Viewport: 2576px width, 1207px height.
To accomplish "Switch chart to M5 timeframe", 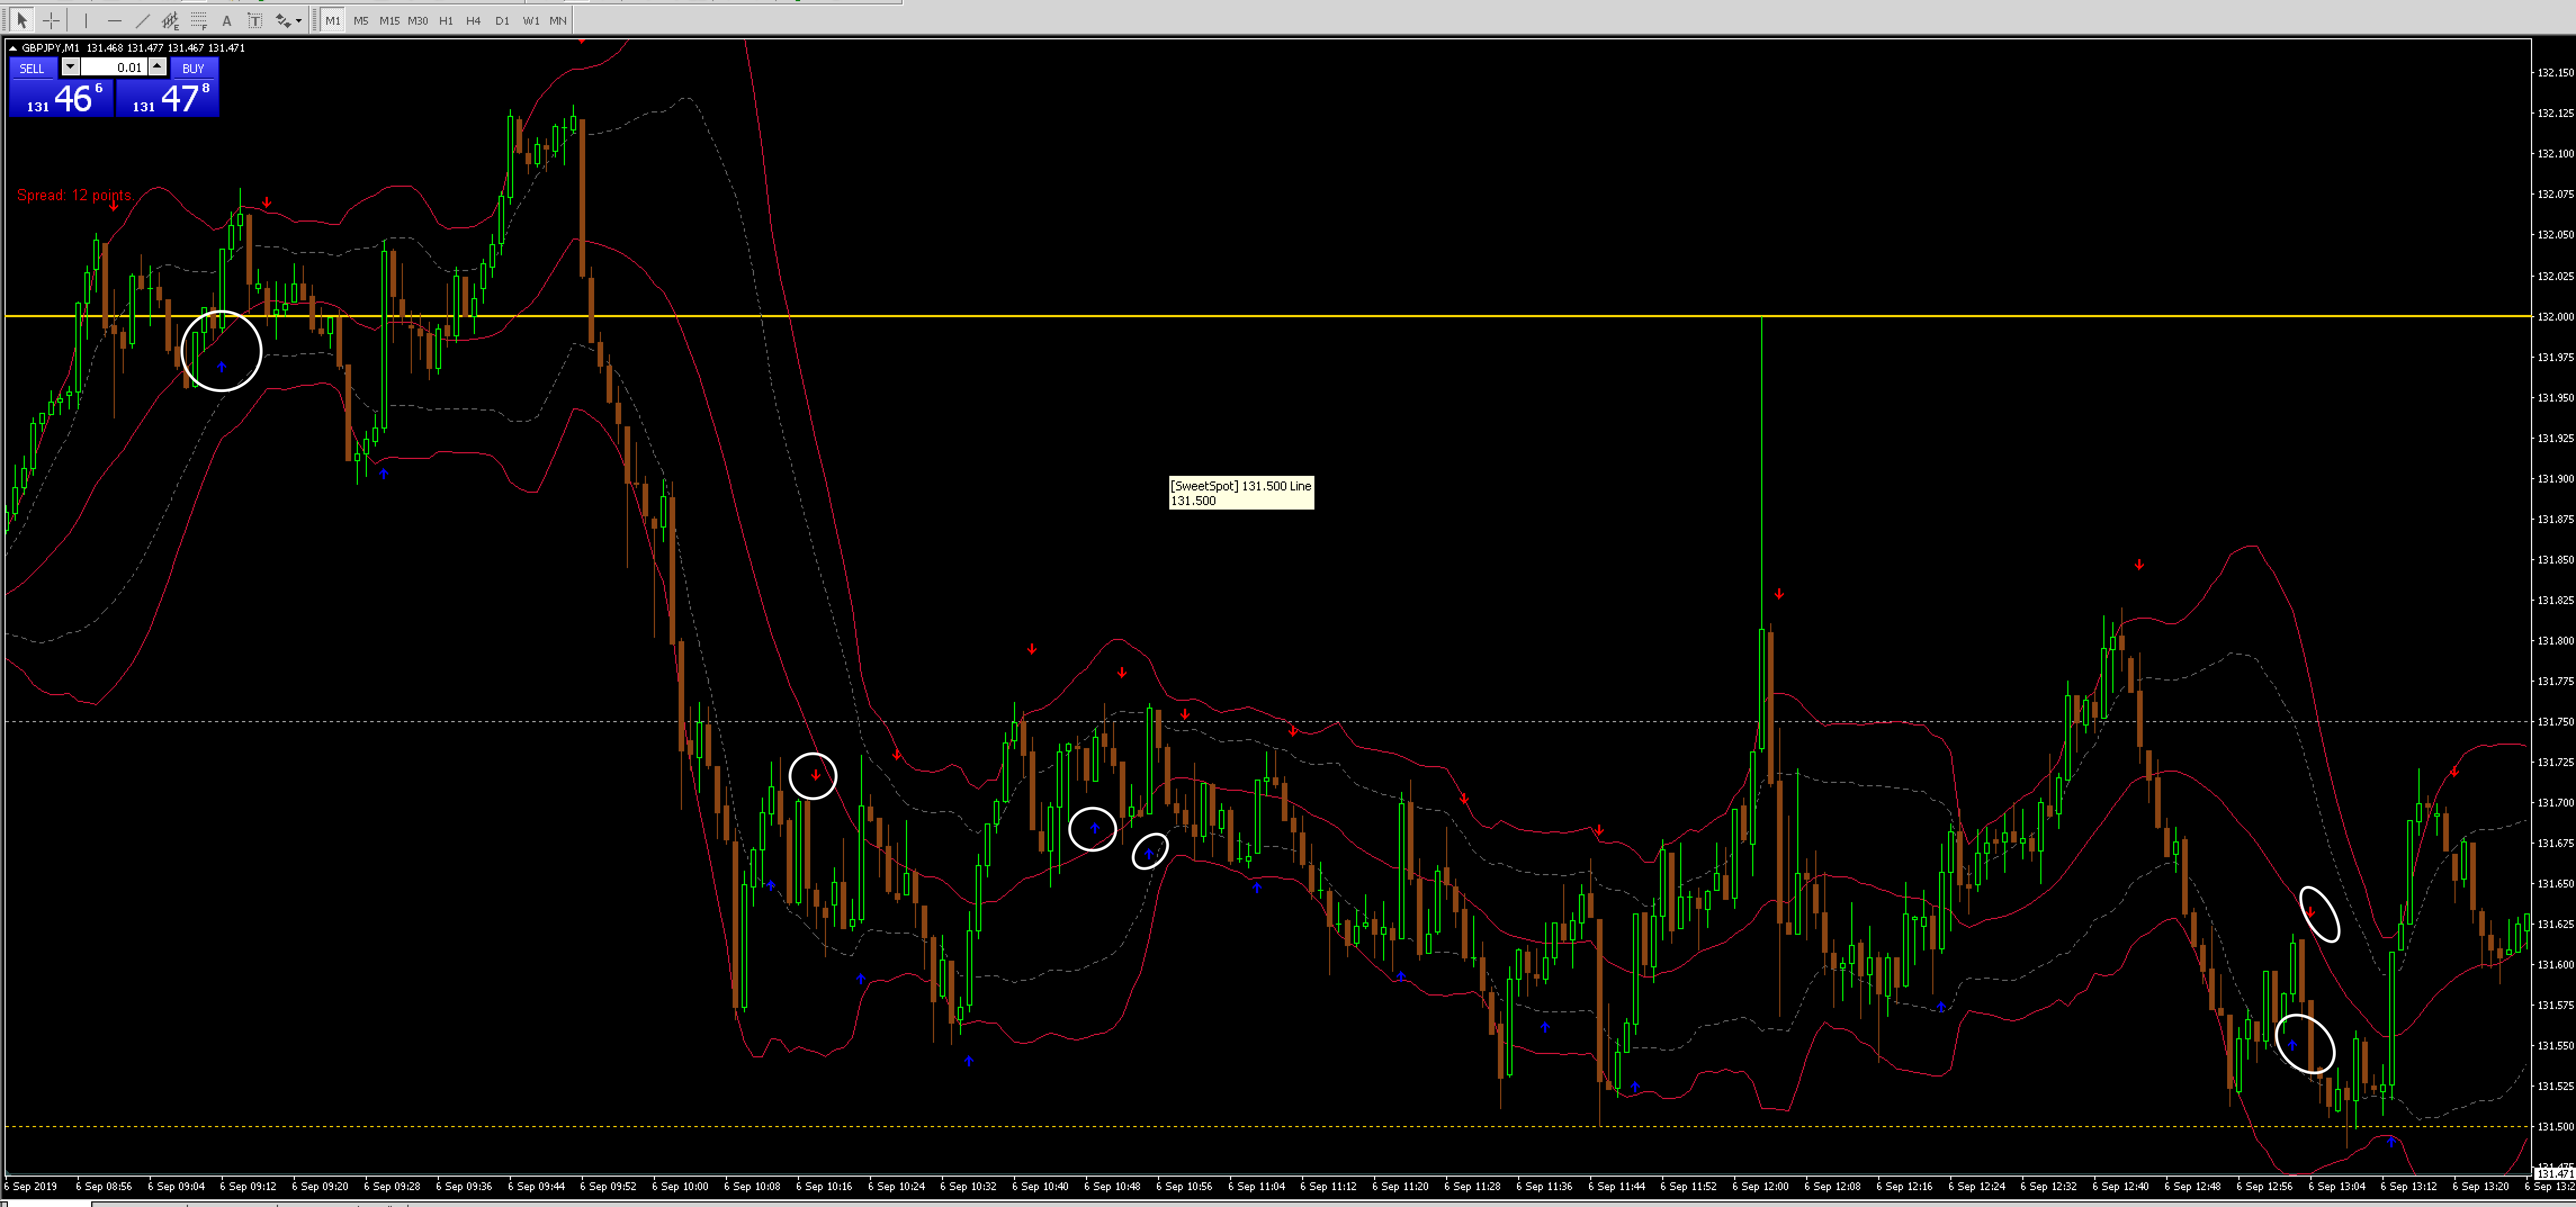I will click(361, 20).
